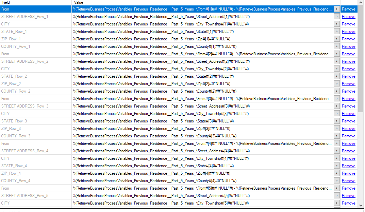
Task: Click the arrow button beside ZIP_Row_4 value
Action: (x=337, y=173)
